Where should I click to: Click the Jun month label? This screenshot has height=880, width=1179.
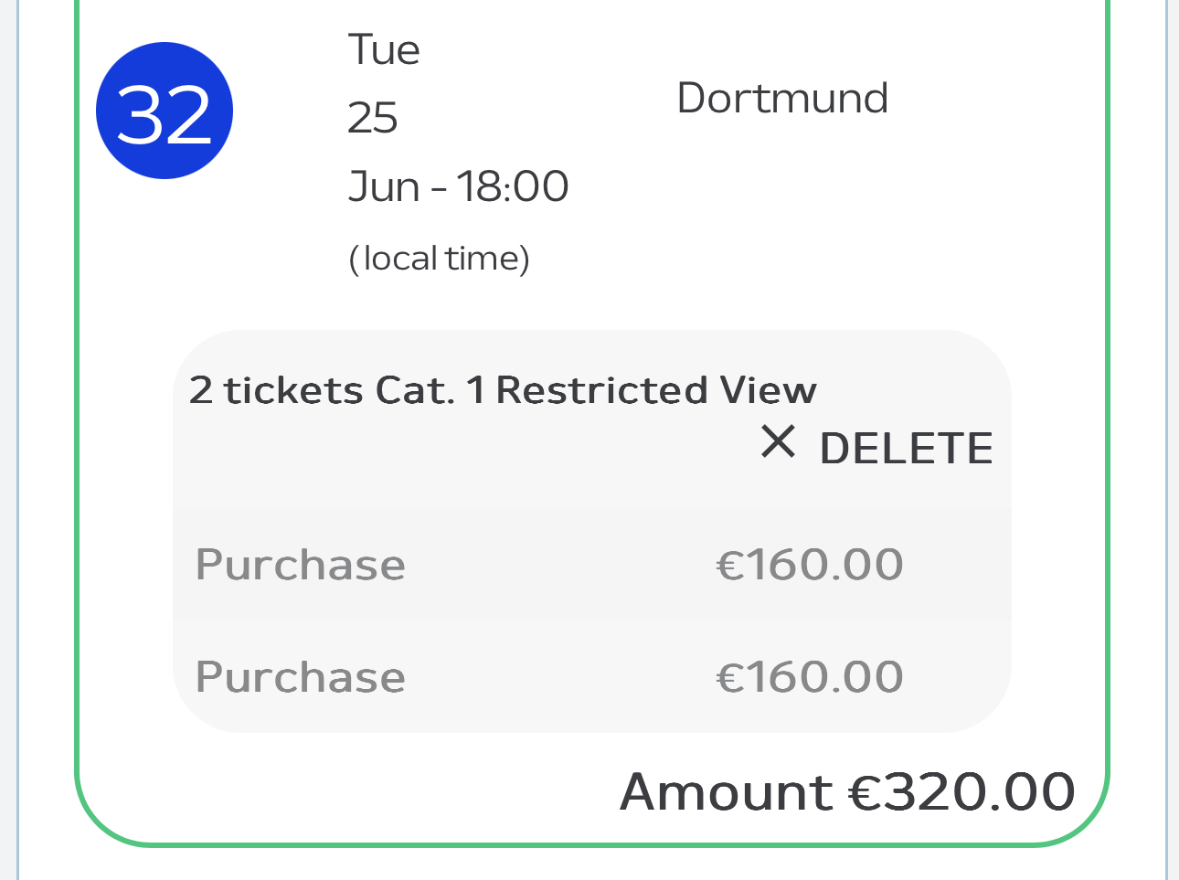coord(384,186)
